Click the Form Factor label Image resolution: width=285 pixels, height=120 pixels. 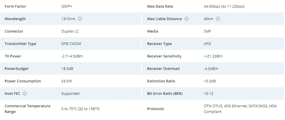point(15,7)
